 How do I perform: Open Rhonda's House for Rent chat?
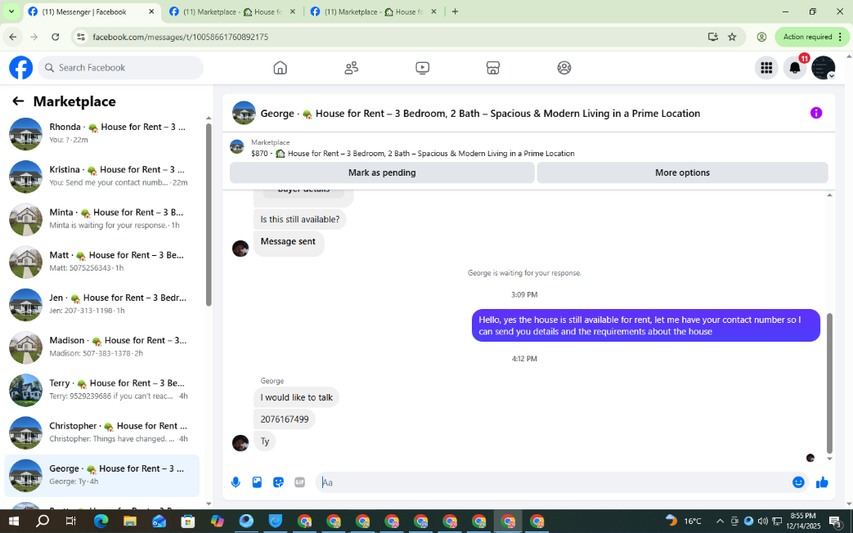[x=101, y=133]
